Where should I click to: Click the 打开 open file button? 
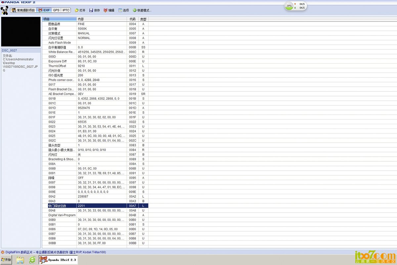pos(80,10)
